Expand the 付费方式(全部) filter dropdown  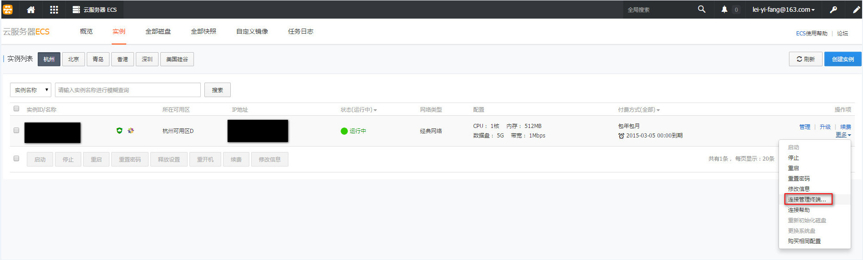tap(639, 110)
